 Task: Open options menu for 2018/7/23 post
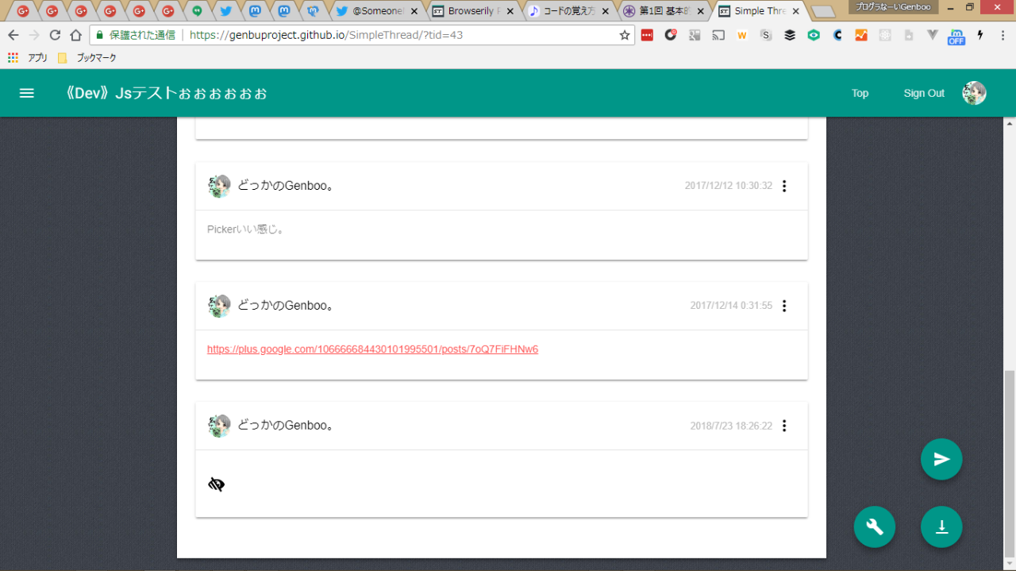coord(784,426)
